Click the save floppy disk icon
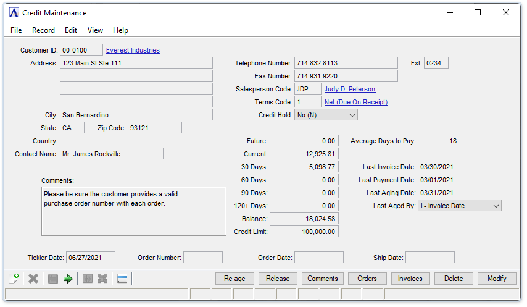Viewport: 527px width, 307px height. point(53,279)
